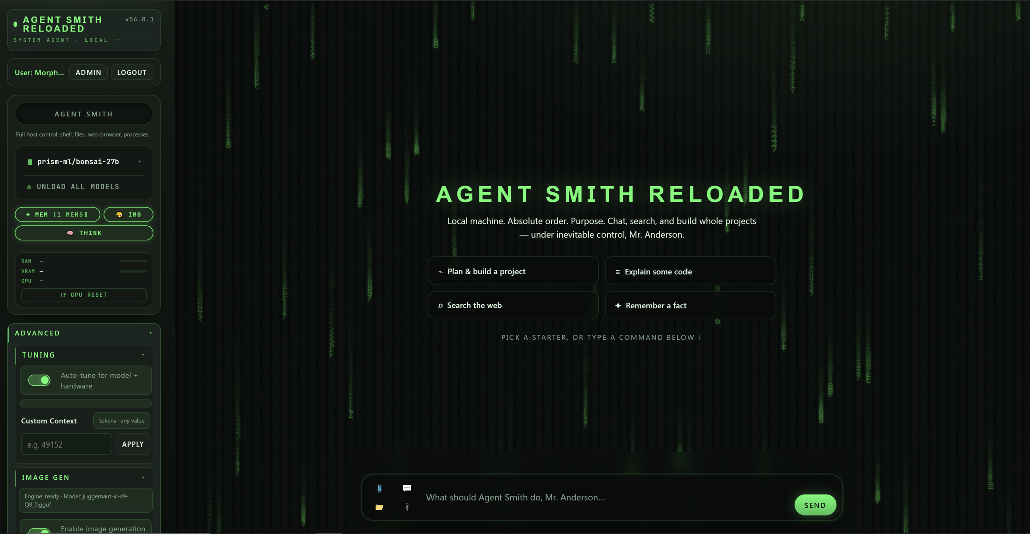Click APPLY next to Custom Context

(133, 444)
